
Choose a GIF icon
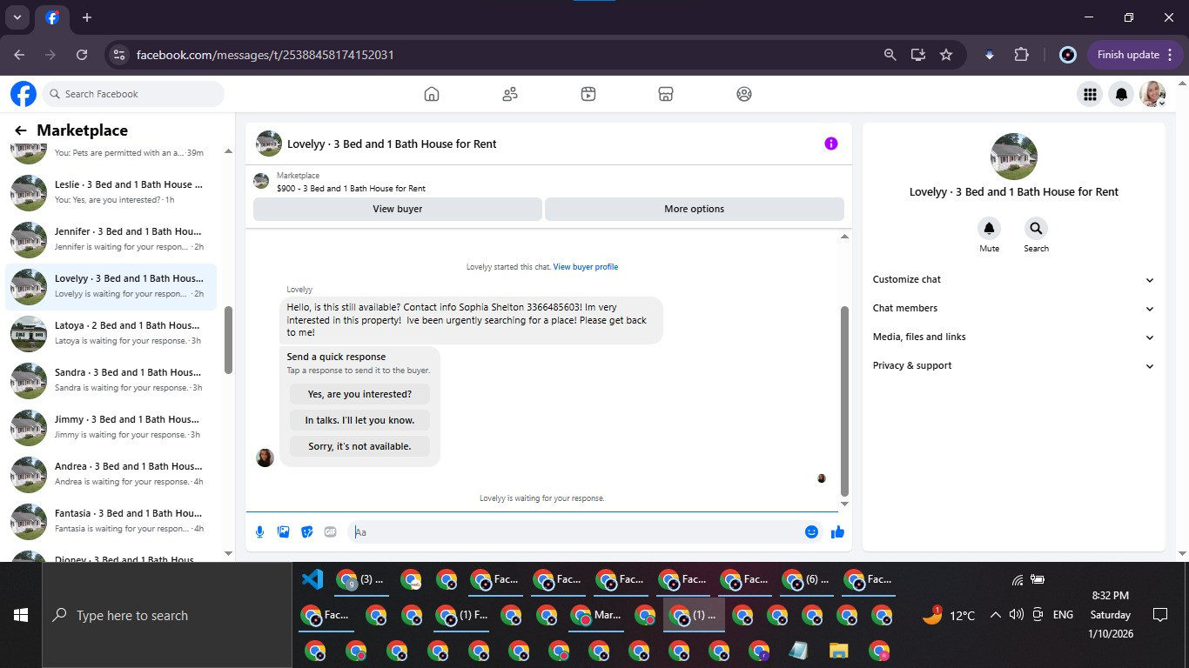tap(330, 531)
